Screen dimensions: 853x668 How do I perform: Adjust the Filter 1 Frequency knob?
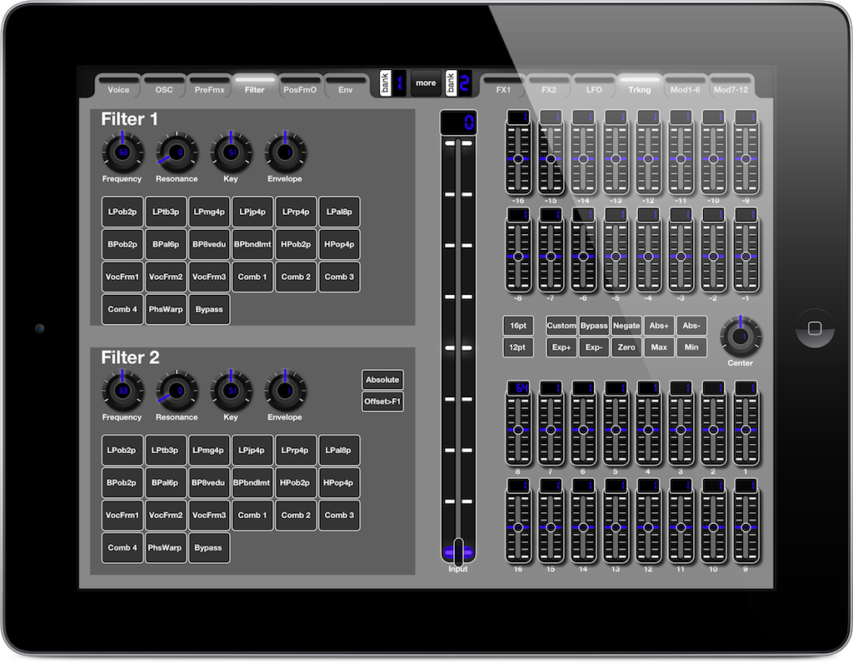122,154
